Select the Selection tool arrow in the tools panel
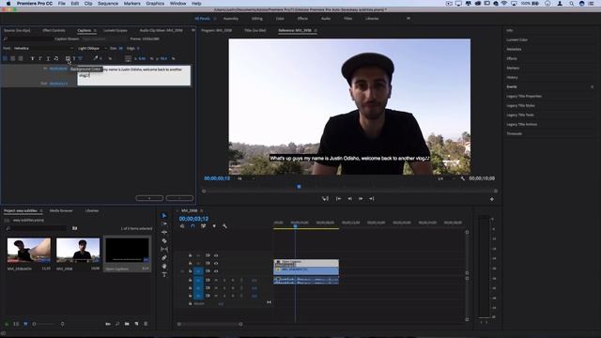Viewport: 601px width, 338px height. click(164, 216)
